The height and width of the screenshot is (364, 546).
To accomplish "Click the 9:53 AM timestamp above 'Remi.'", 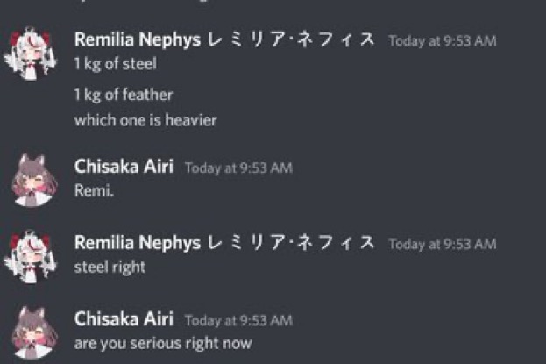I will tap(238, 168).
